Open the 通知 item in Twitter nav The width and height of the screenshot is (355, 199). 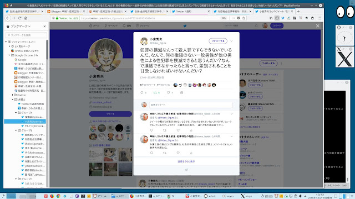click(x=127, y=26)
